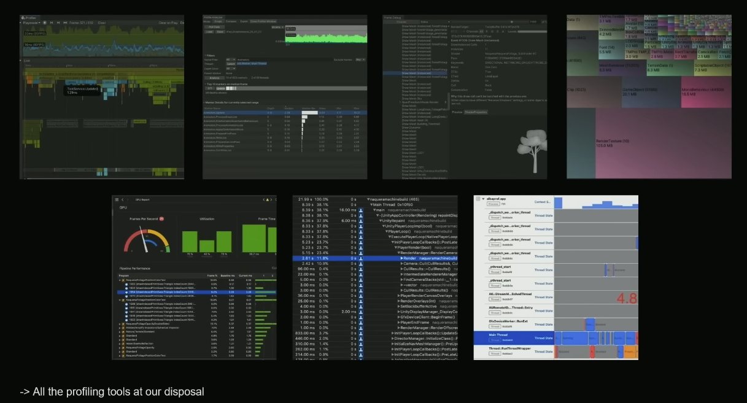747x403 pixels.
Task: Toggle All channels in Frame Debug
Action: [x=481, y=31]
